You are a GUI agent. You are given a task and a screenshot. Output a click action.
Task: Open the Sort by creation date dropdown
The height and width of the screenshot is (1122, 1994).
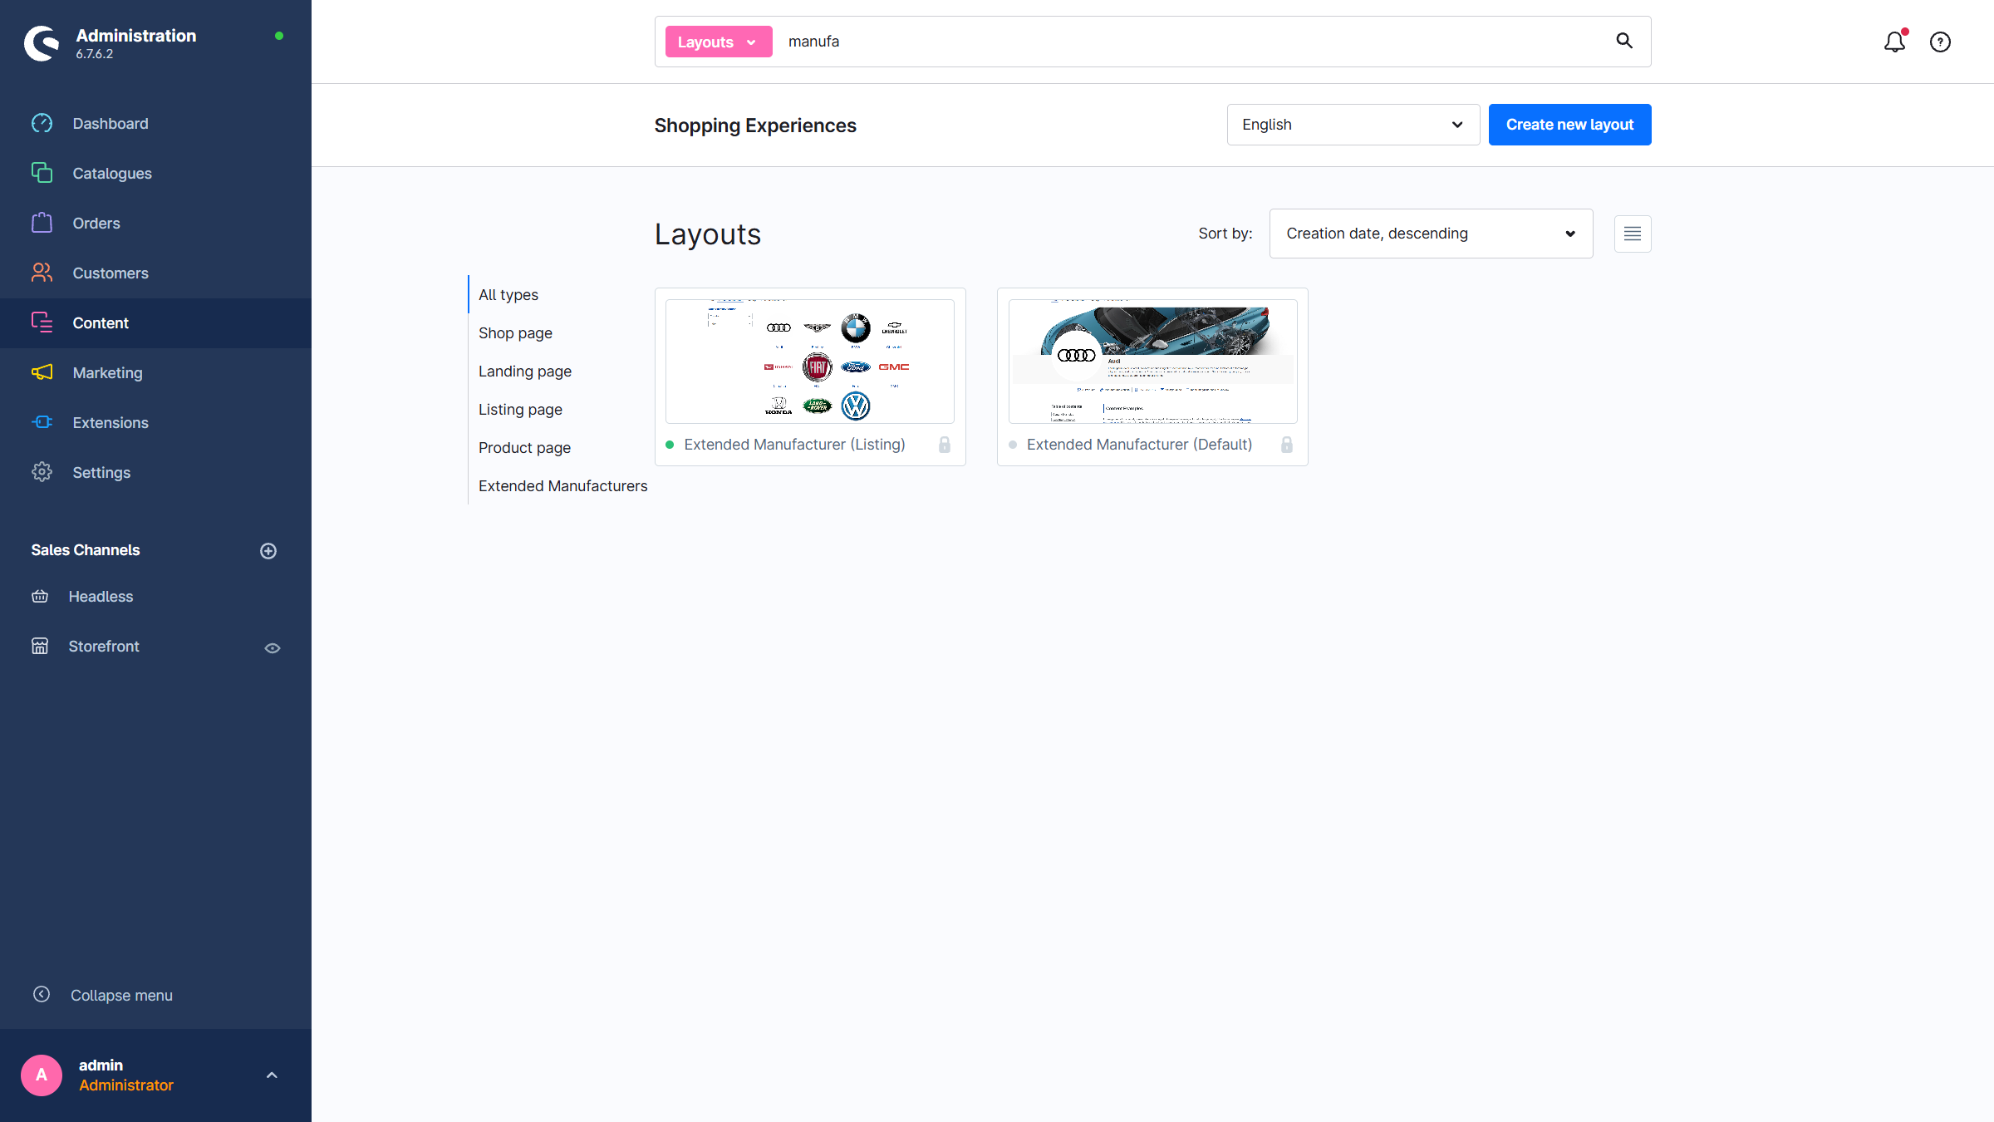[x=1431, y=234]
